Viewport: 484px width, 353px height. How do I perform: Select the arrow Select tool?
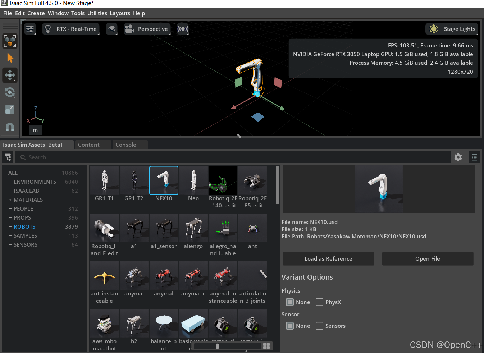click(10, 58)
